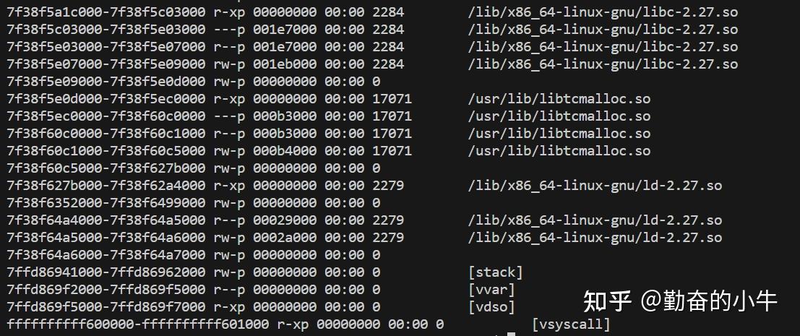Viewport: 800px width, 336px height.
Task: Select the rw-p libtcmalloc.so path
Action: (x=559, y=151)
